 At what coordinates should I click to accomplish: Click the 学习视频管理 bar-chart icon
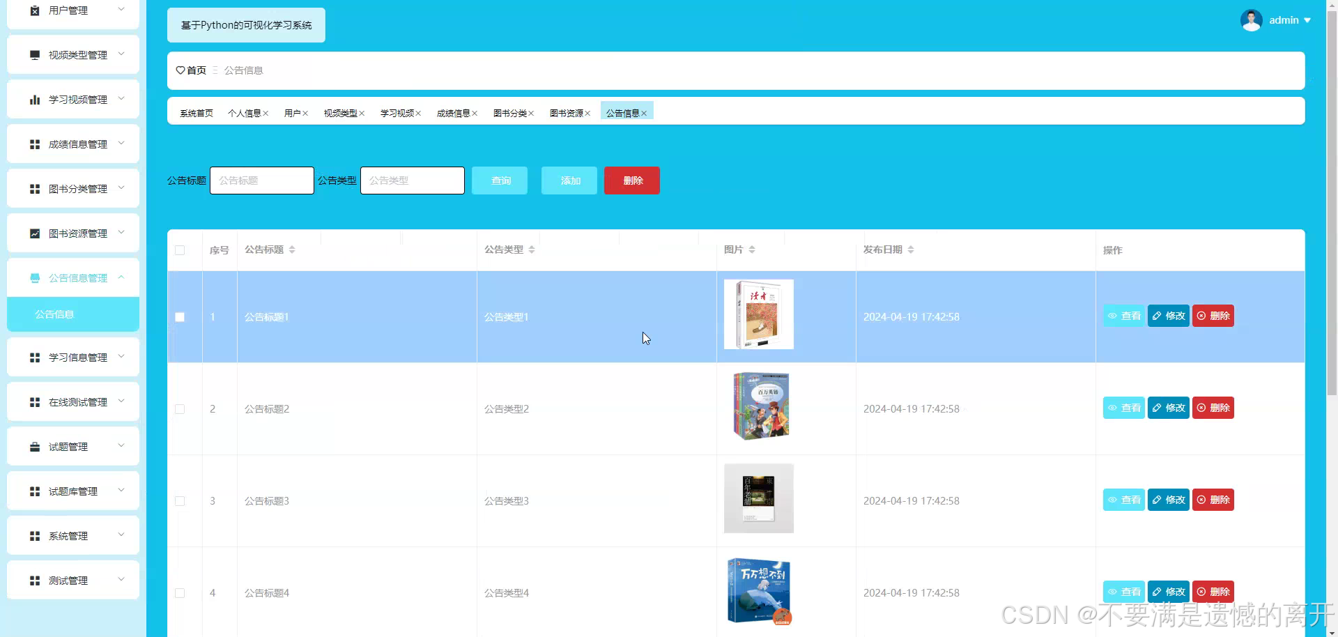[x=35, y=99]
